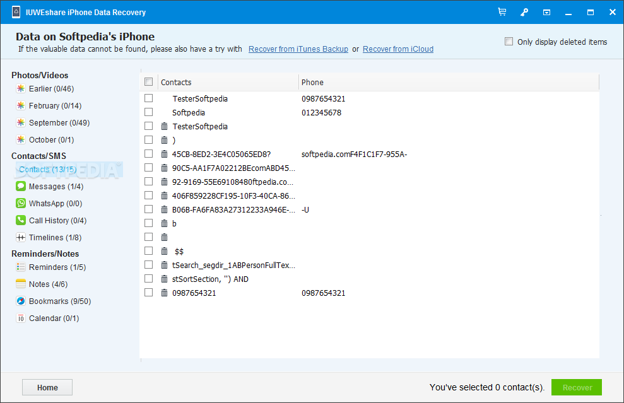Click trash icon beside $$ contact

tap(164, 251)
